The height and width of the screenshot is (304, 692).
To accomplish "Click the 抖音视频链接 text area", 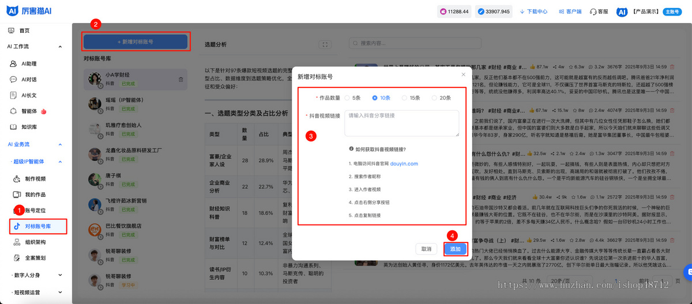I will 401,123.
